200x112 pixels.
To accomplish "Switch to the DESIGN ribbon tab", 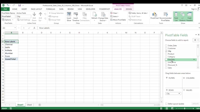I will (129, 9).
